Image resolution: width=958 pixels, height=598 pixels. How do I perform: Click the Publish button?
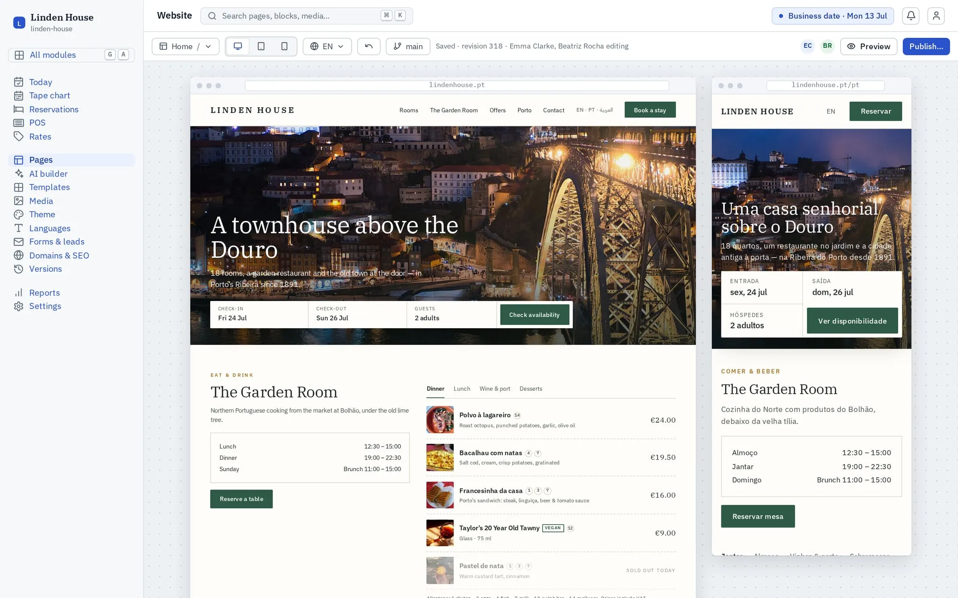[x=926, y=46]
